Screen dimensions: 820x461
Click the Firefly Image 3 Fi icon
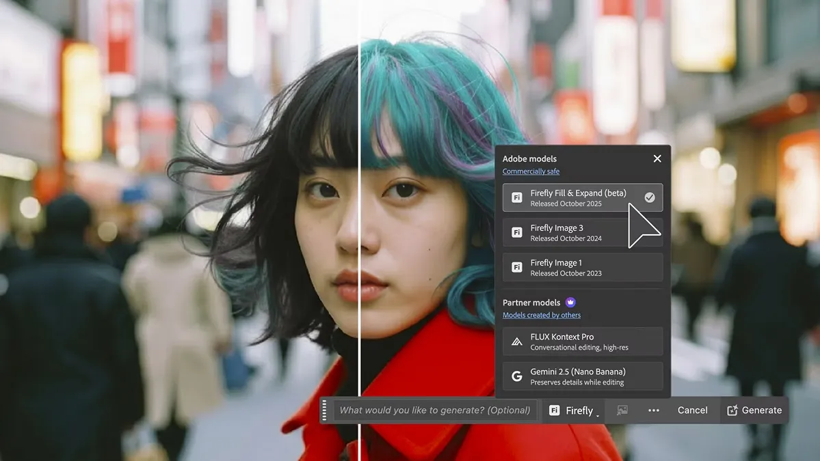pyautogui.click(x=517, y=233)
